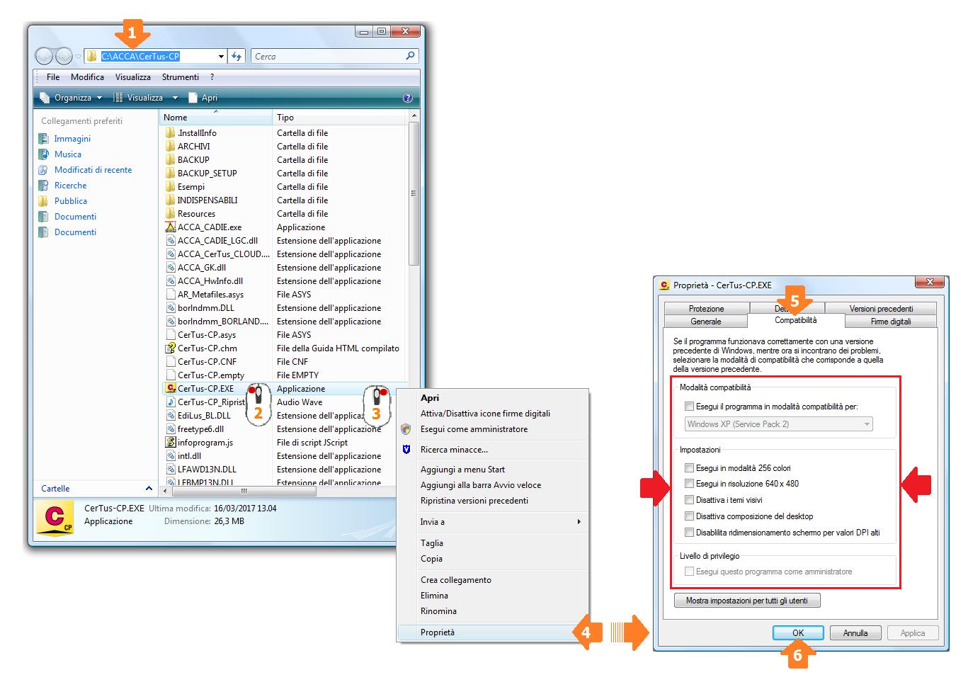
Task: Expand Invia a submenu arrow
Action: click(579, 522)
